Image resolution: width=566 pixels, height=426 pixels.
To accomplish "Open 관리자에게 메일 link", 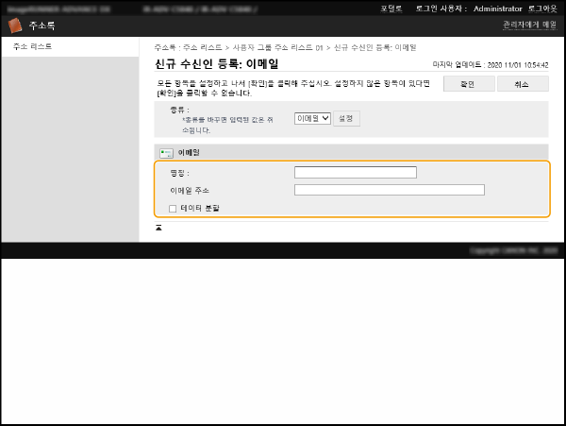I will point(529,26).
